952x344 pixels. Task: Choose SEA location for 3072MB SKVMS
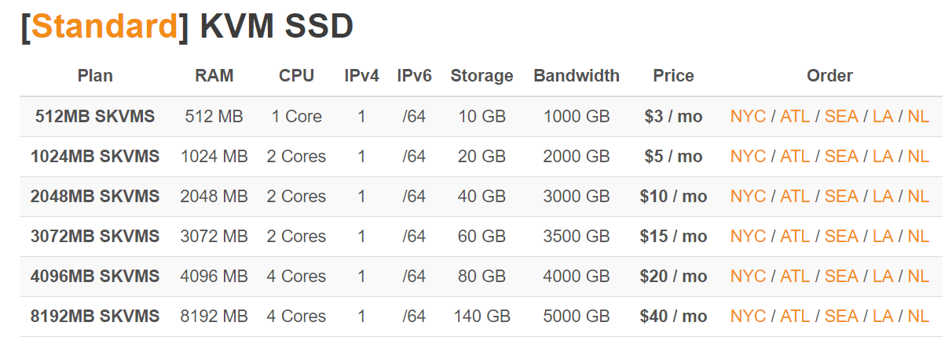[x=841, y=237]
